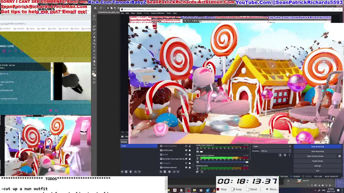
Task: Open source properties gear in OBS Sources panel
Action: (169, 172)
